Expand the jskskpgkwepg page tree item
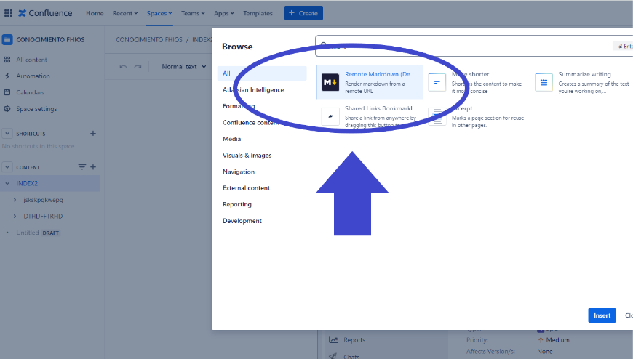633x359 pixels. (x=15, y=200)
